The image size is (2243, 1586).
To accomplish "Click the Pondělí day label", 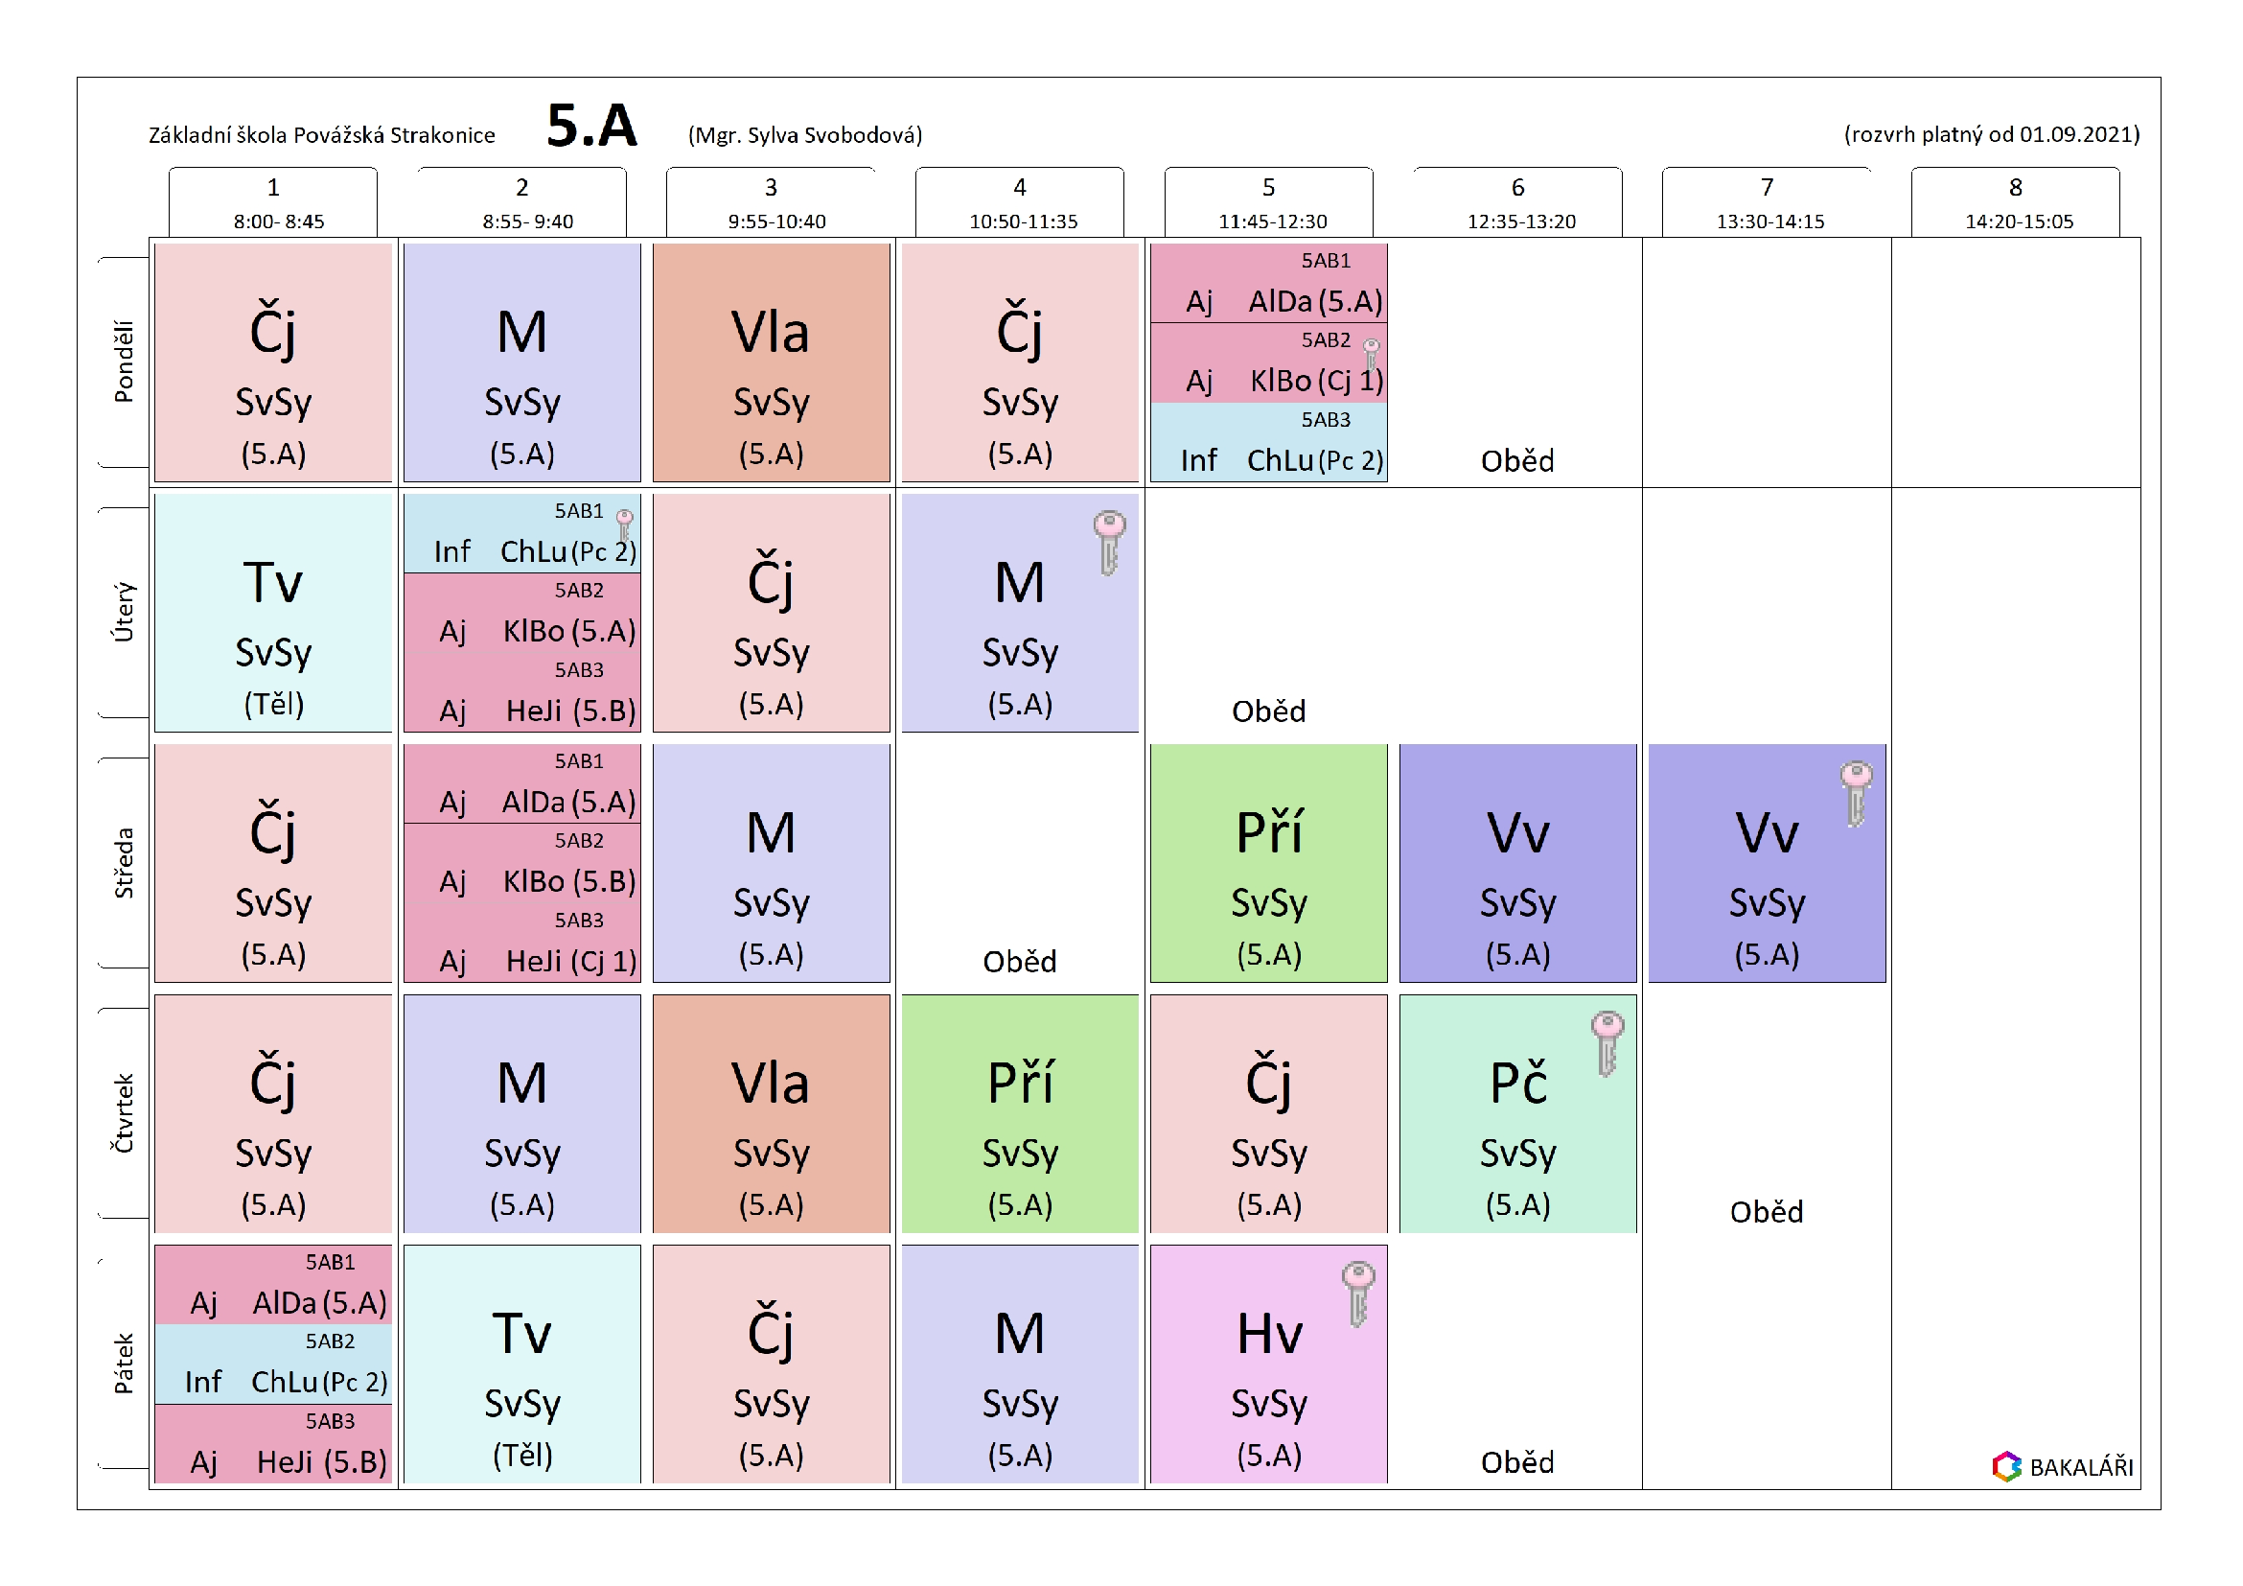I will pos(123,362).
